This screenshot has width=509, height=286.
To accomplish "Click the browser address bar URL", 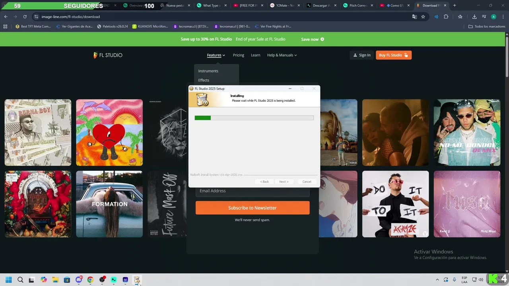I will (x=71, y=17).
